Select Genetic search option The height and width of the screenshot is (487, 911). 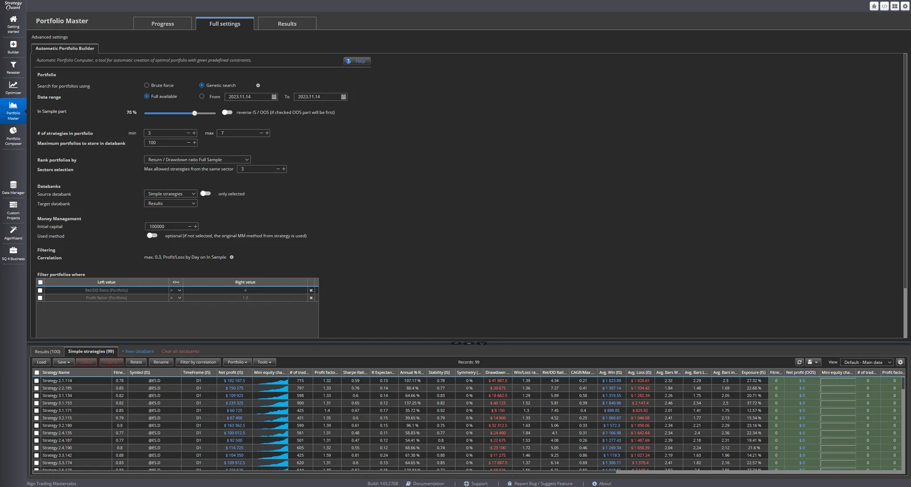[x=202, y=85]
